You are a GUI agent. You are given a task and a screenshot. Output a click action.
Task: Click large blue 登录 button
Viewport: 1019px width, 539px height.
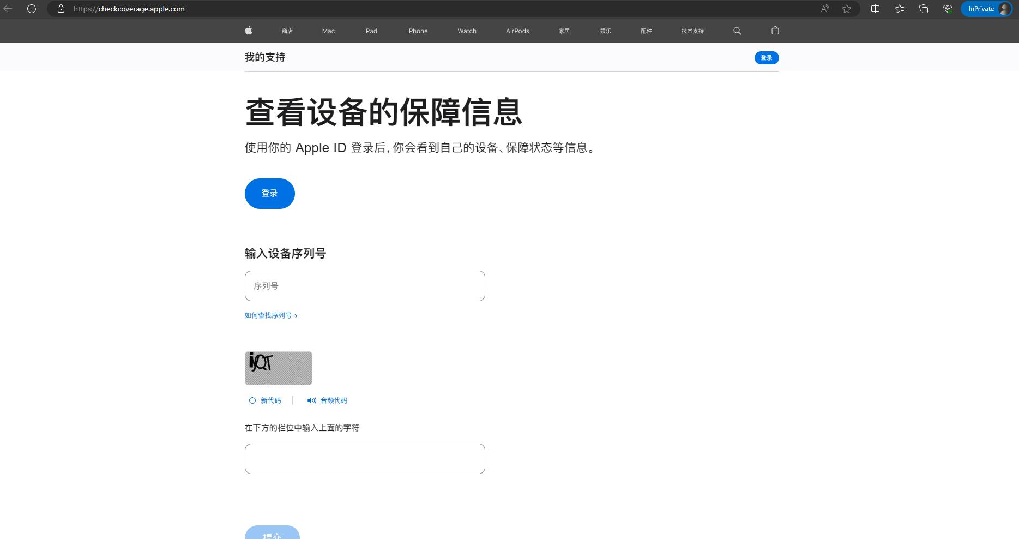[x=270, y=194]
